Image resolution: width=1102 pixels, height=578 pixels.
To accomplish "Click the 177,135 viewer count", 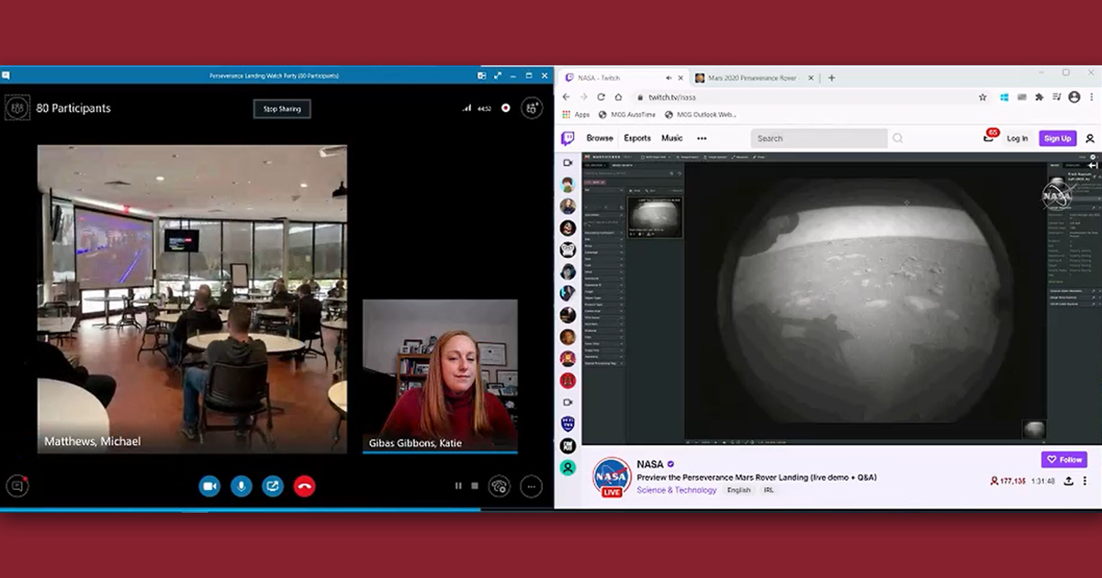I will click(1007, 481).
